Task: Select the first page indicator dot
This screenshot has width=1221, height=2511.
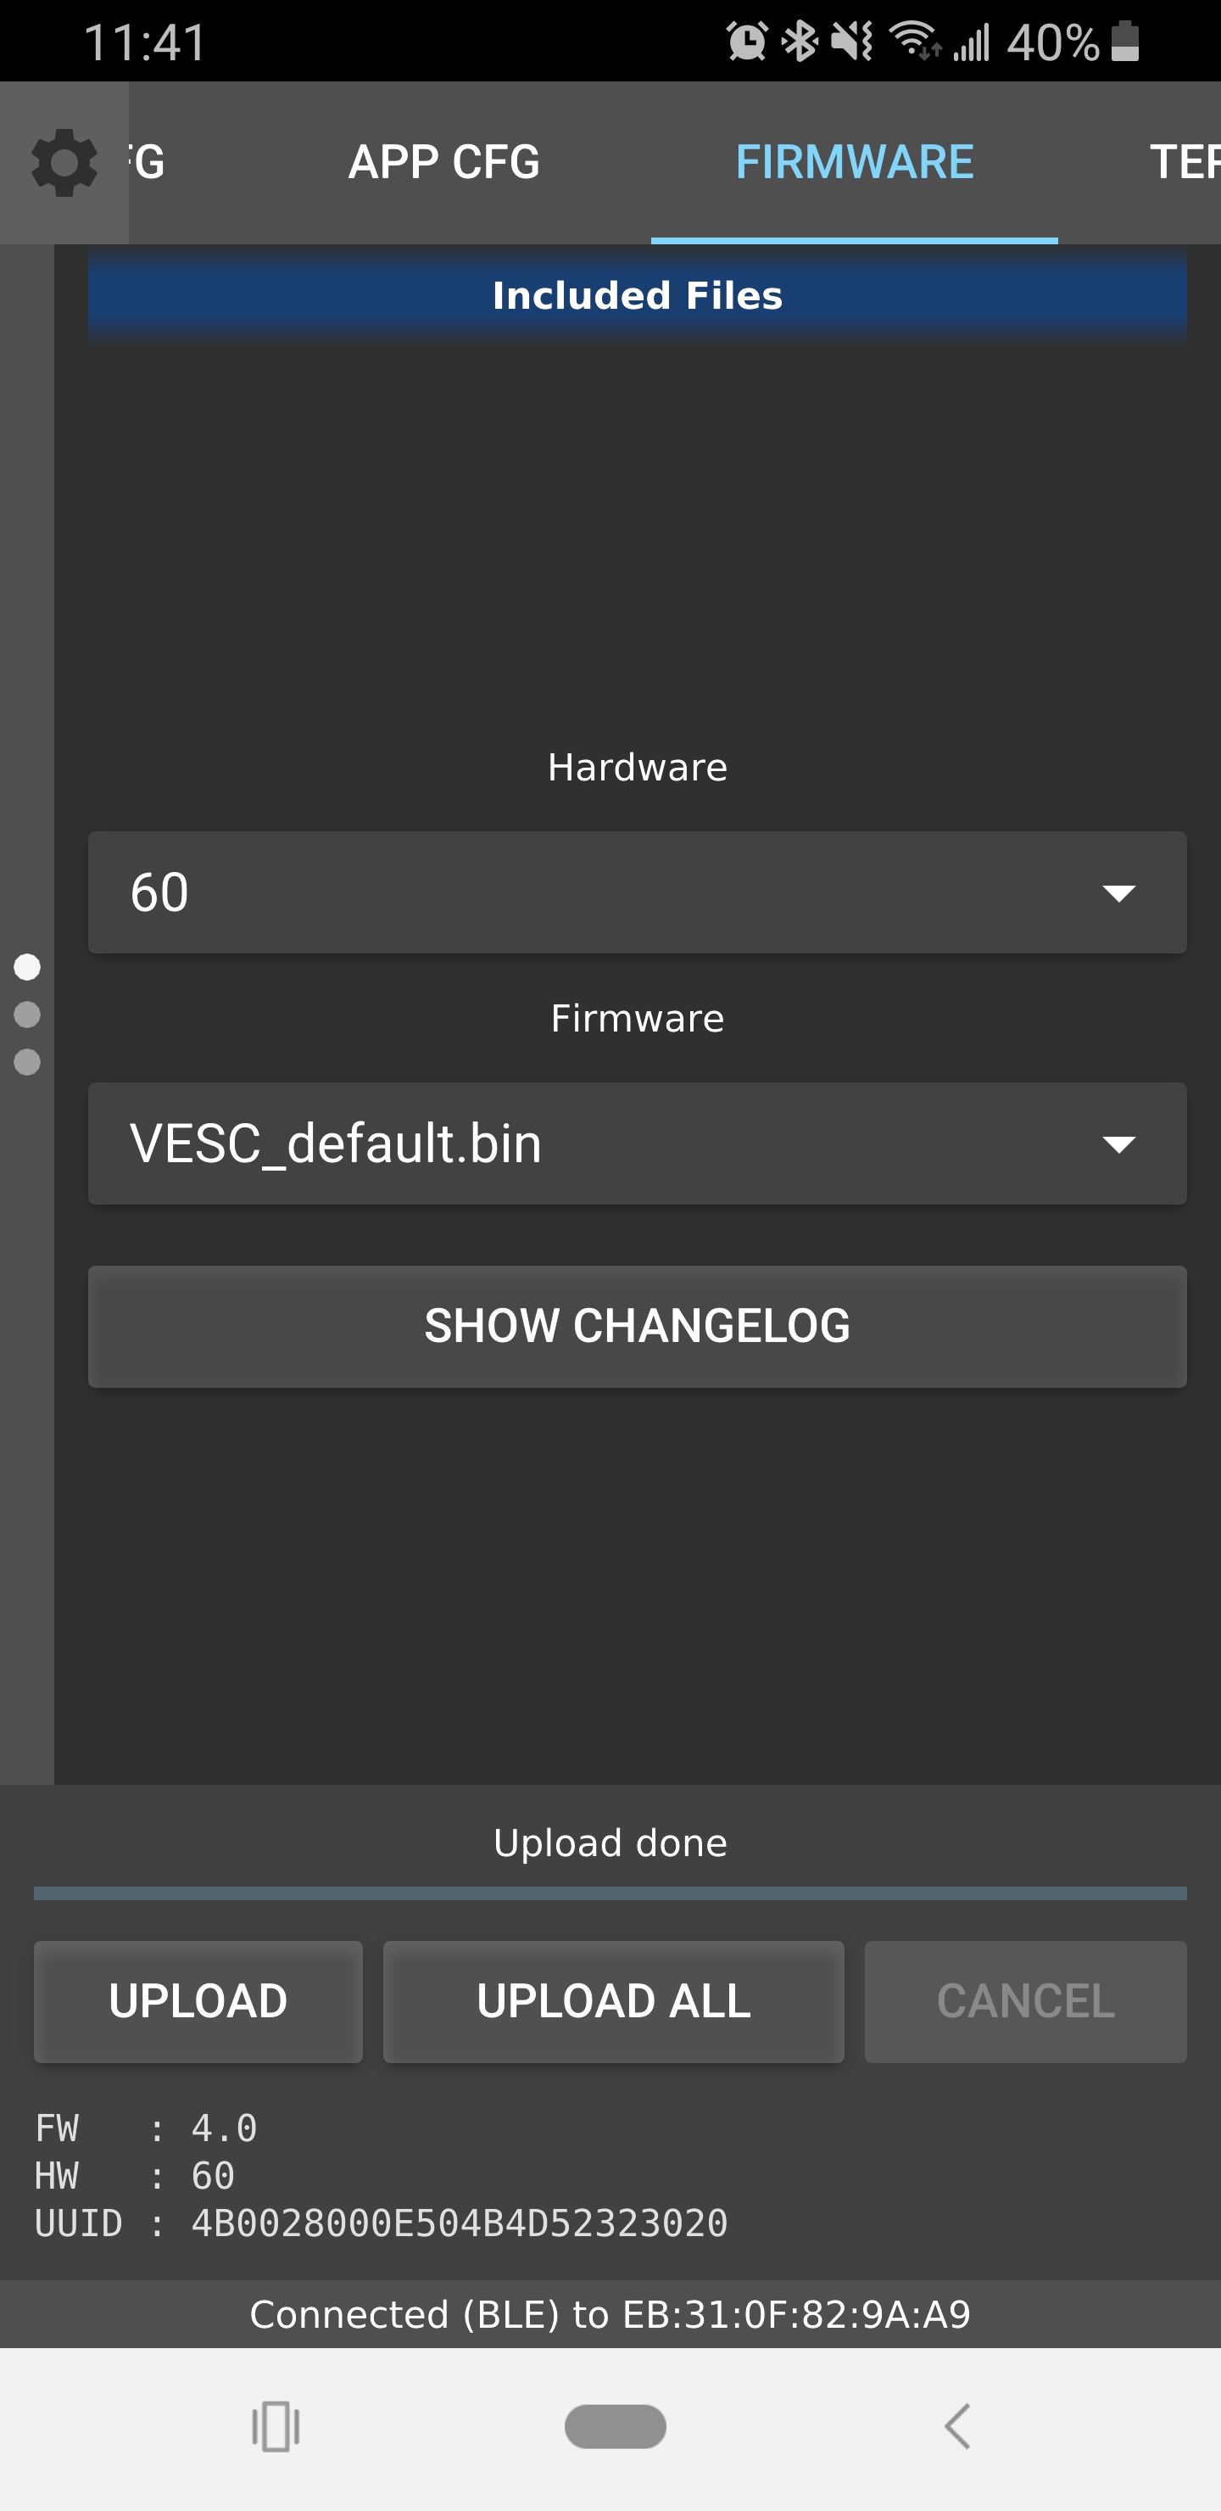Action: coord(27,967)
